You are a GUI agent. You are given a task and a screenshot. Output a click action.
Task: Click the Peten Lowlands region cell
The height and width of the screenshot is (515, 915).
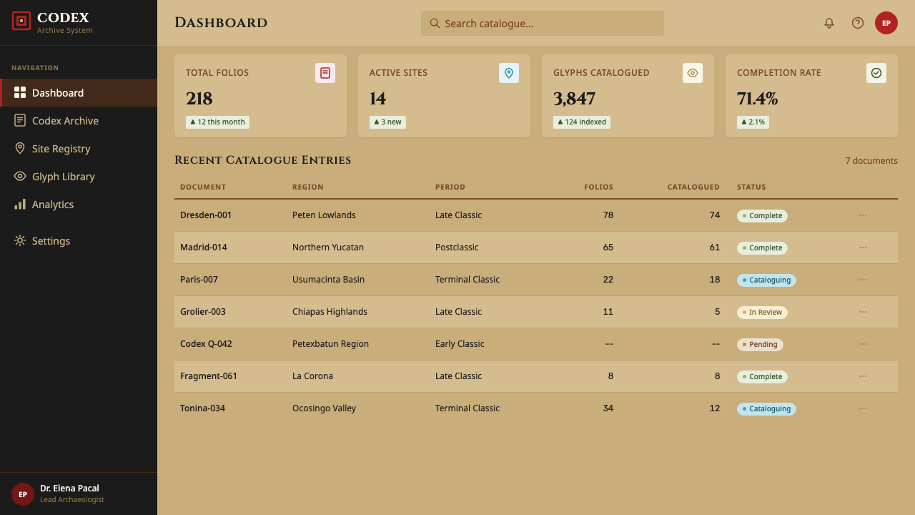(324, 215)
